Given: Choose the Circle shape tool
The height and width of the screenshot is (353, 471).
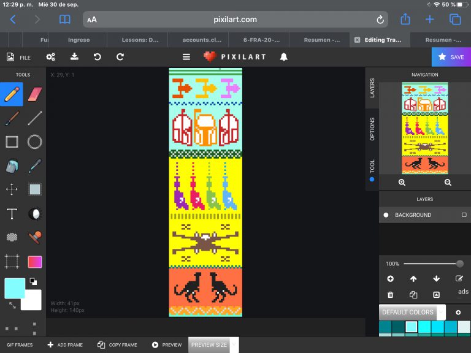Looking at the screenshot, I should pyautogui.click(x=35, y=142).
